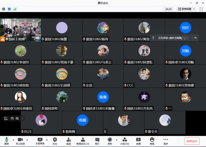206x147 pixels.
Task: Expand the arrow next to share screen
Action: (47, 140)
